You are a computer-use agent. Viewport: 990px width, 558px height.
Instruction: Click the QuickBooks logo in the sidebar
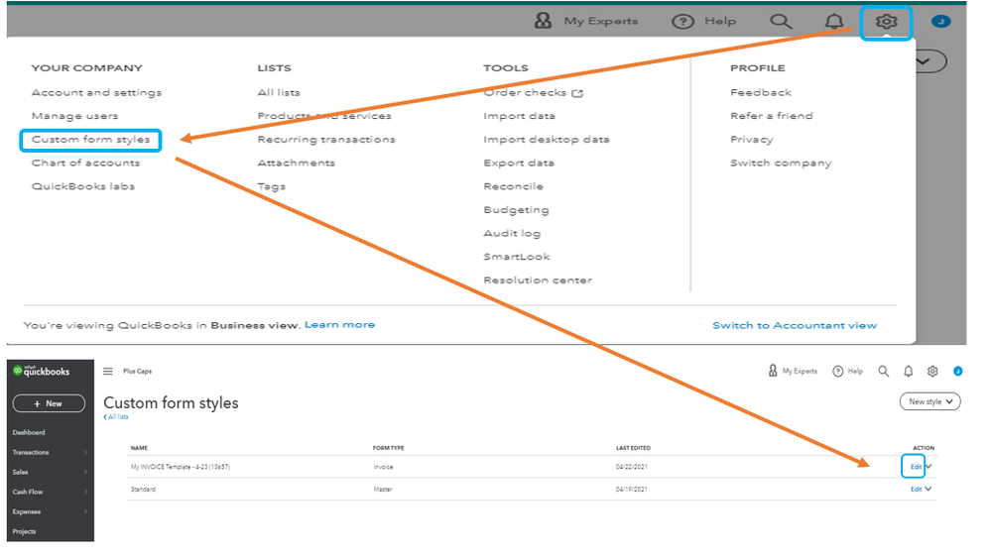42,371
